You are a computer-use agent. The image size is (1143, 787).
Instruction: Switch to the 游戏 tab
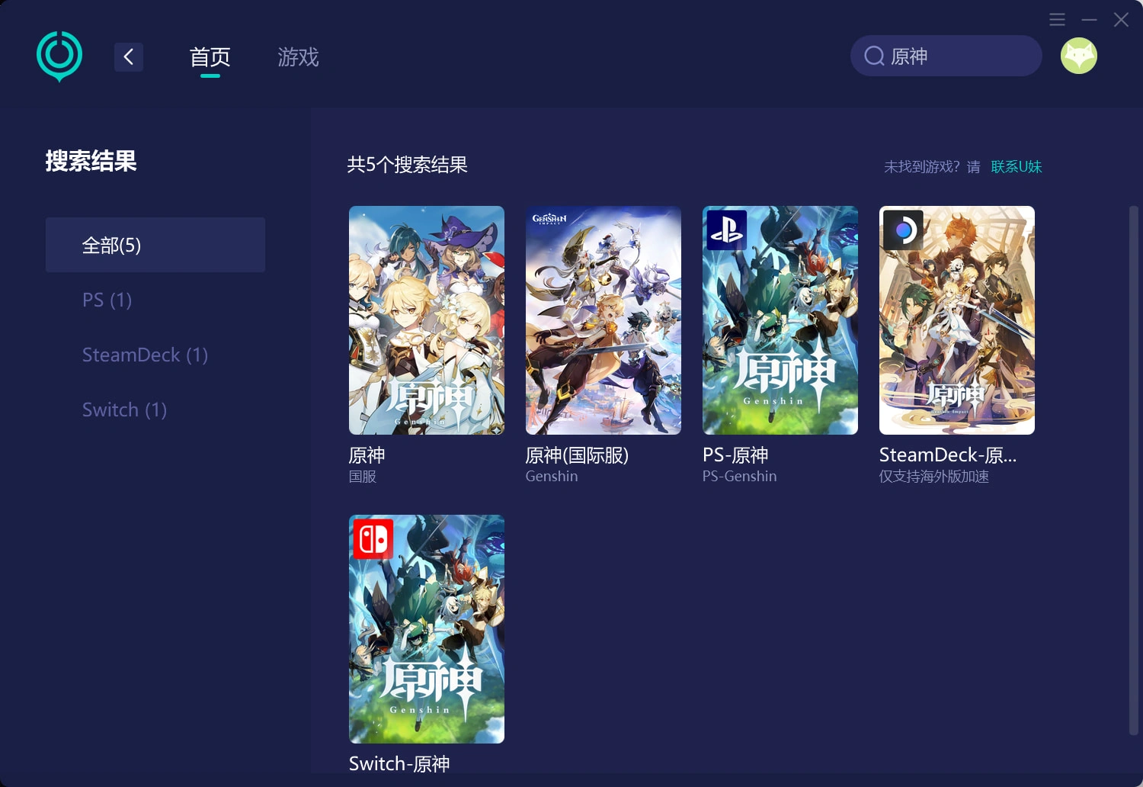(x=298, y=57)
